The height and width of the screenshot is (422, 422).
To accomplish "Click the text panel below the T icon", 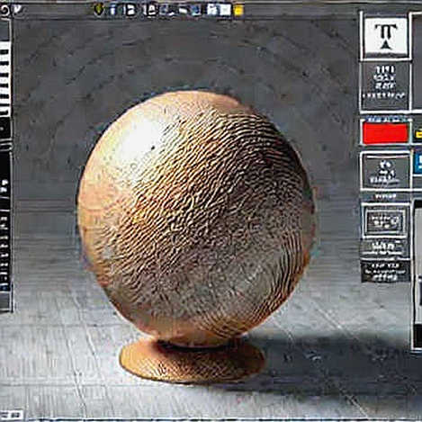I will click(x=385, y=86).
